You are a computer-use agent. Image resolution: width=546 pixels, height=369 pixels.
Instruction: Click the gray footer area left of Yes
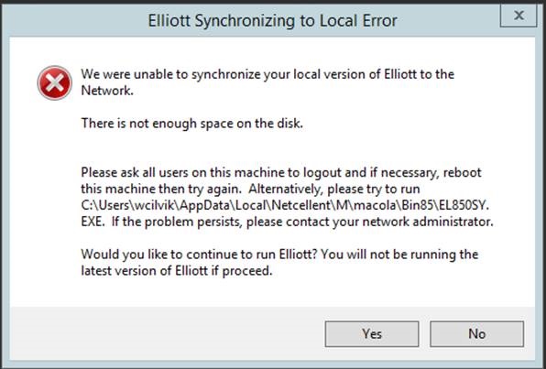pyautogui.click(x=167, y=333)
